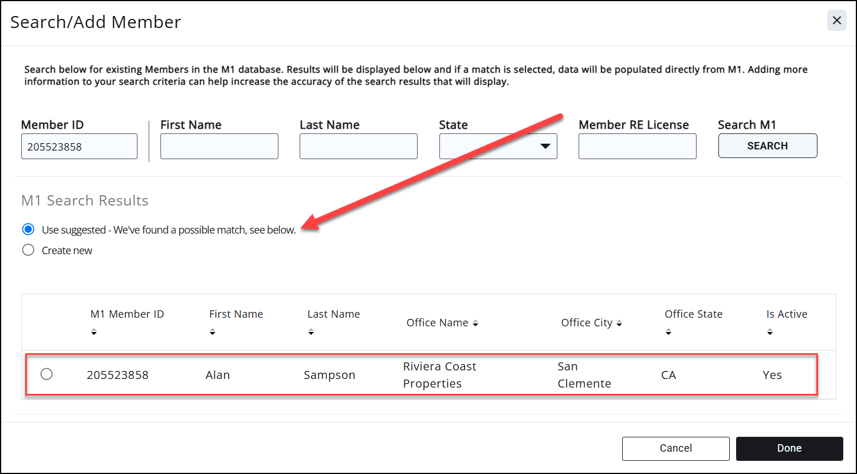The image size is (857, 474).
Task: Click the Riviera Coast Properties office cell
Action: coord(439,375)
